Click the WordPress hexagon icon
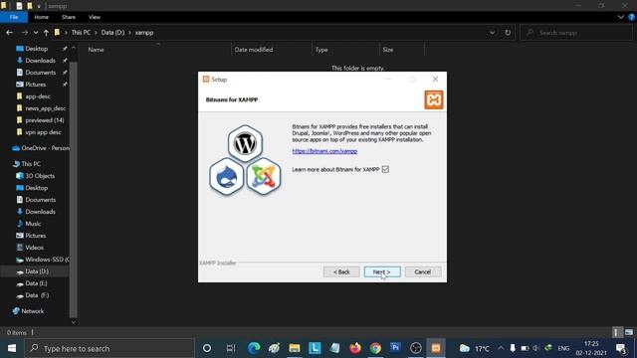The width and height of the screenshot is (637, 358). coord(245,143)
